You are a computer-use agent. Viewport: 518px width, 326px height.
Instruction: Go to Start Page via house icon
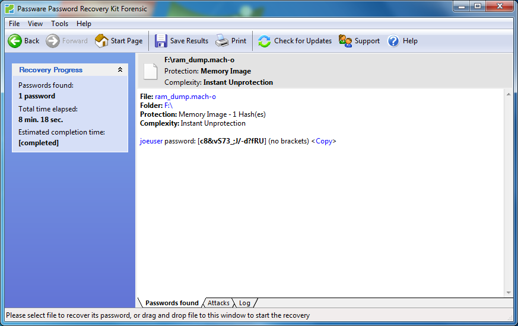click(x=102, y=41)
